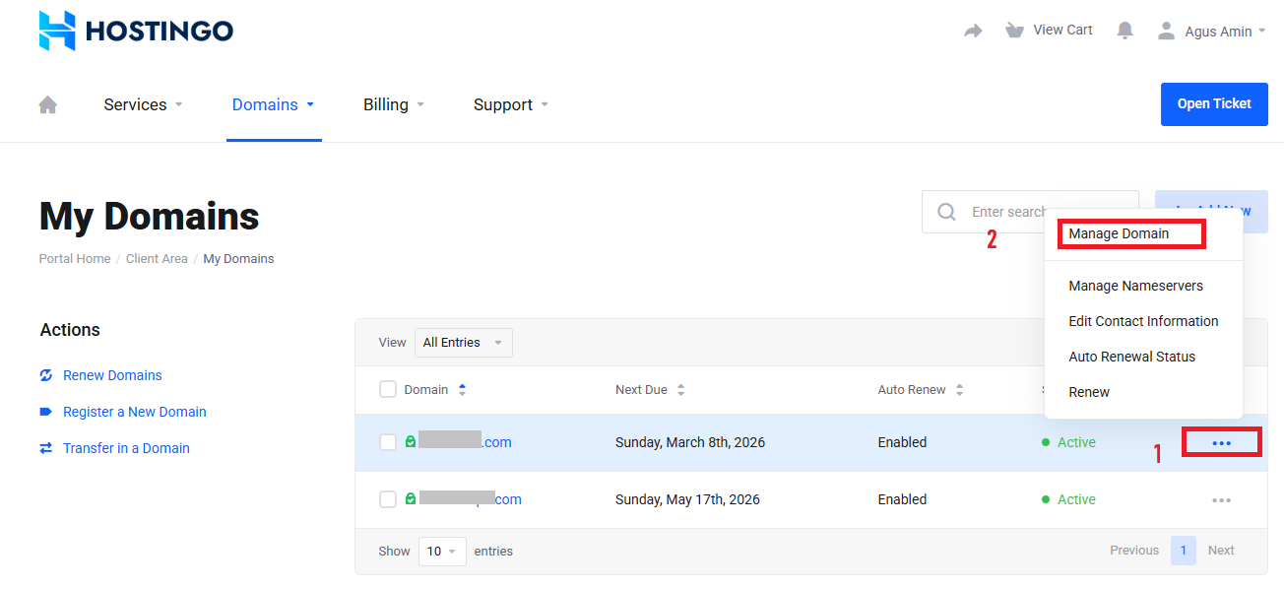
Task: Open the domain link in March 8th row
Action: click(x=465, y=442)
